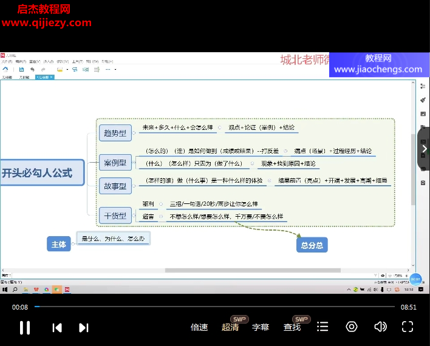Select the 干货型 topic node

[115, 215]
